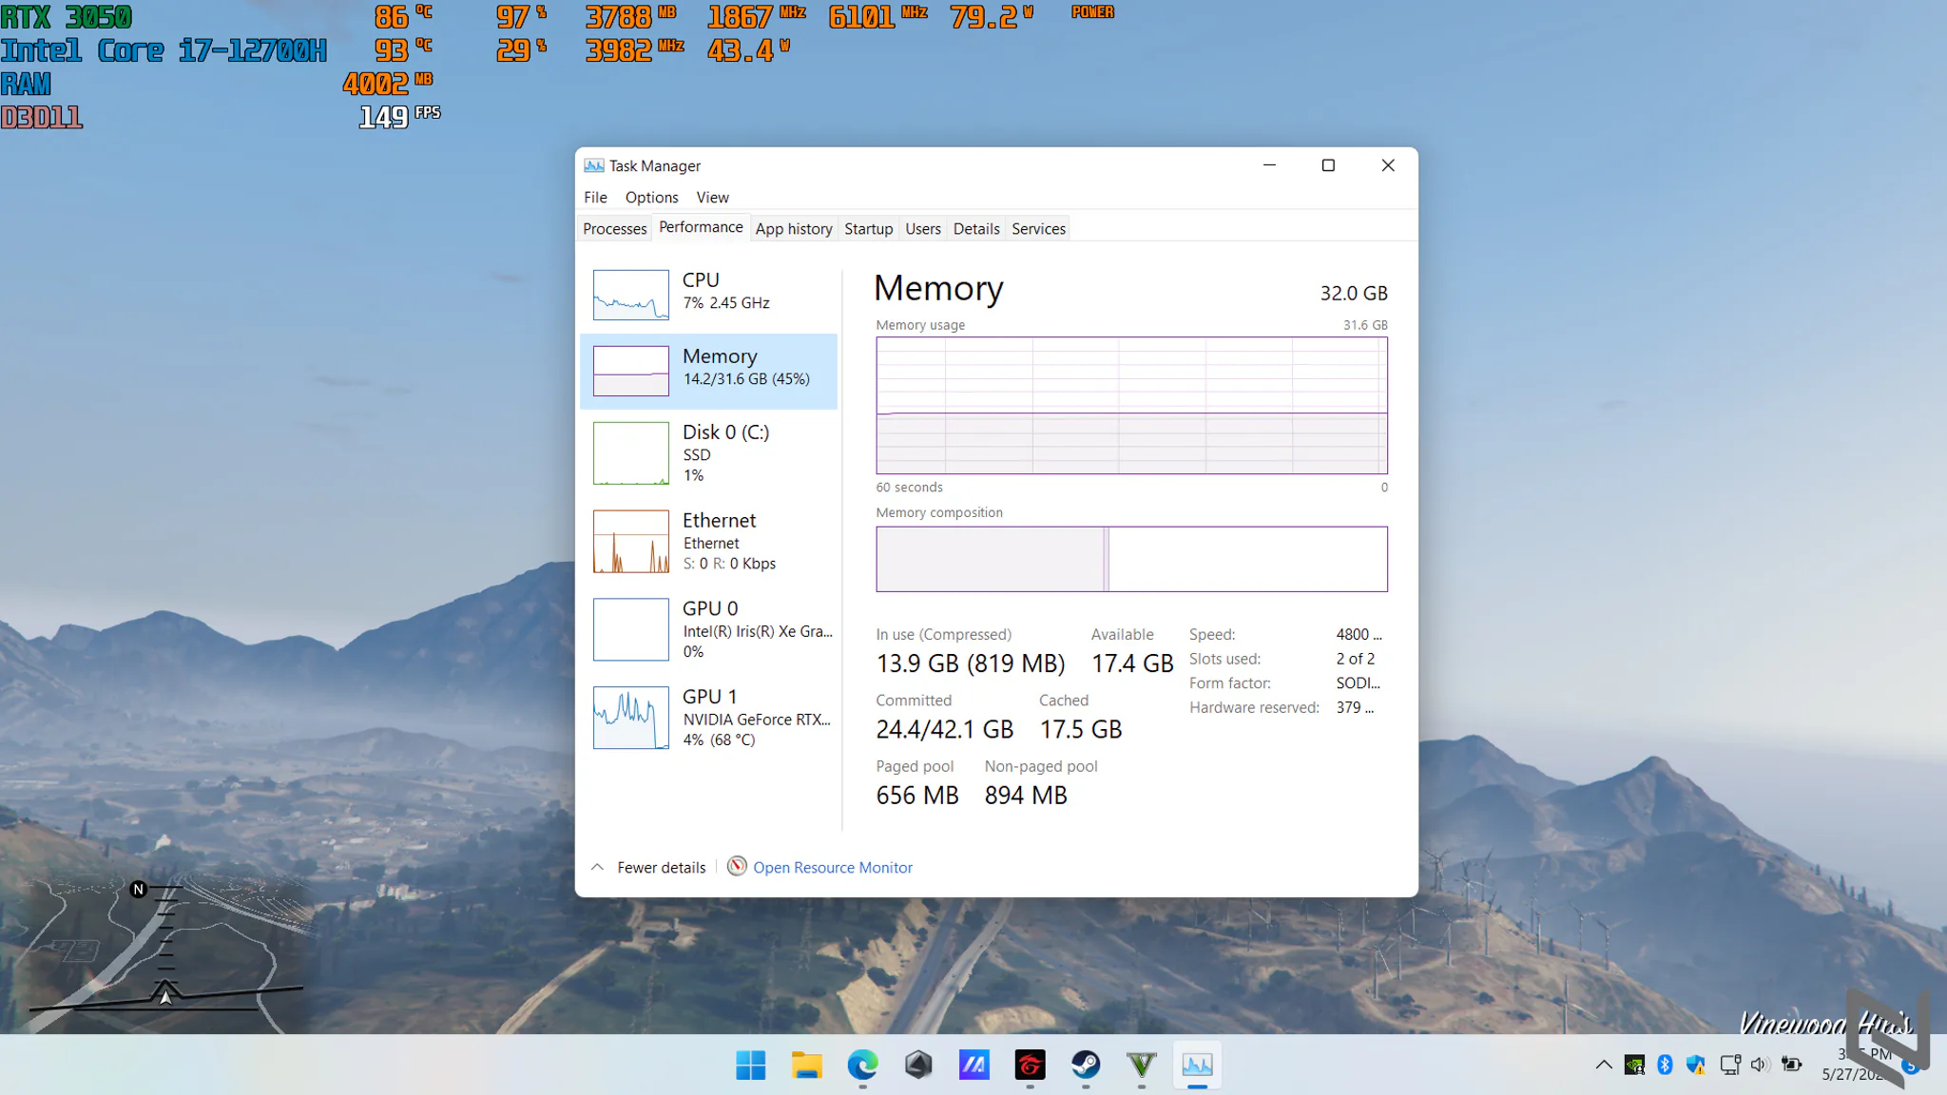1947x1095 pixels.
Task: Click the Task Manager title bar icon
Action: [594, 165]
